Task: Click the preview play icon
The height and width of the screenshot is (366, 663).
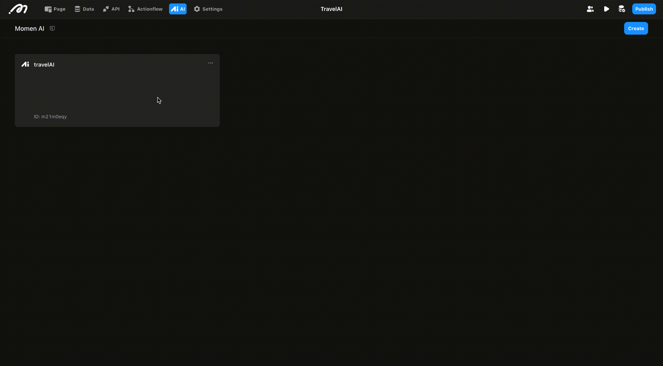Action: 606,9
